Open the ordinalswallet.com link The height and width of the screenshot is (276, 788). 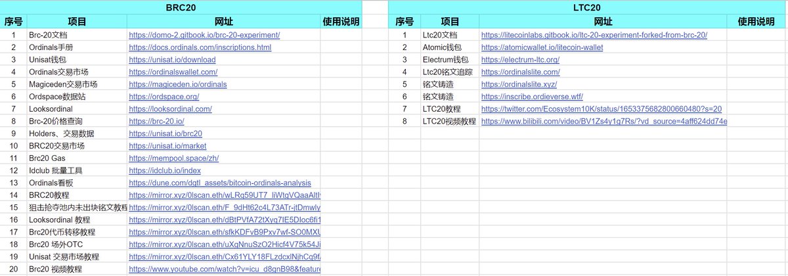point(173,72)
